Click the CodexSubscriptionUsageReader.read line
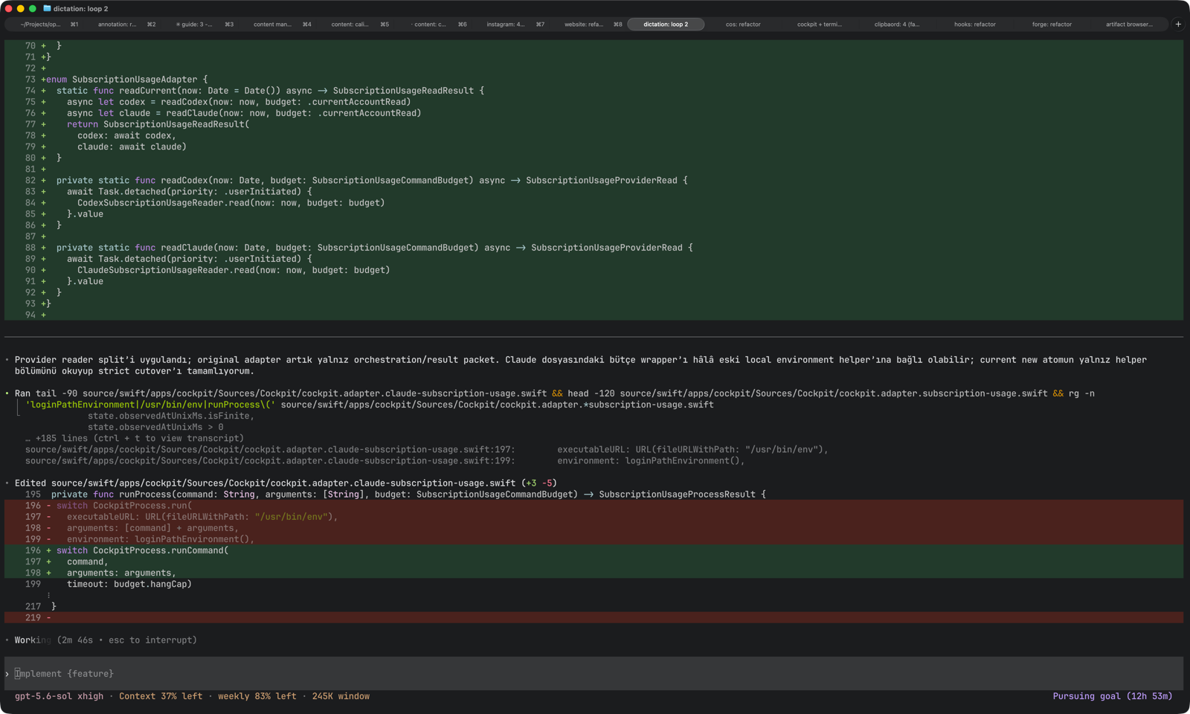1190x714 pixels. (x=231, y=203)
